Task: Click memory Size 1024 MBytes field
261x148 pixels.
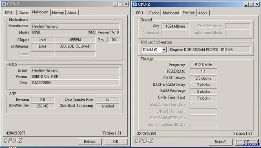Action: 175,26
